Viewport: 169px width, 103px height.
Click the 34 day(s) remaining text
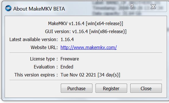(109, 75)
